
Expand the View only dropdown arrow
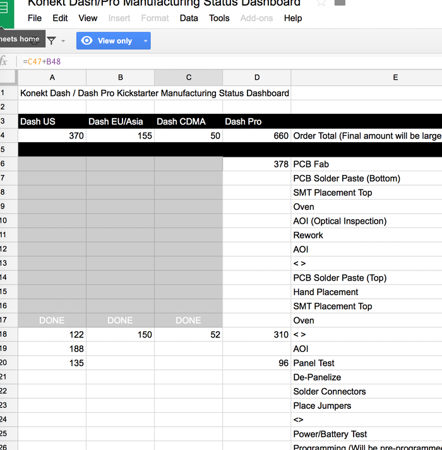coord(146,40)
